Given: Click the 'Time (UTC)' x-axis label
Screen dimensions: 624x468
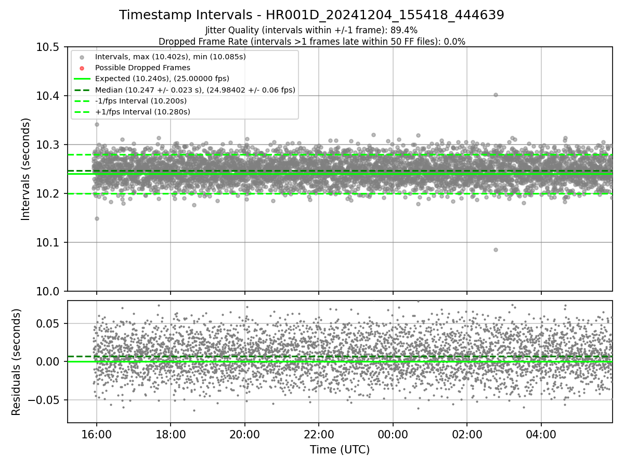Looking at the screenshot, I should coord(340,450).
